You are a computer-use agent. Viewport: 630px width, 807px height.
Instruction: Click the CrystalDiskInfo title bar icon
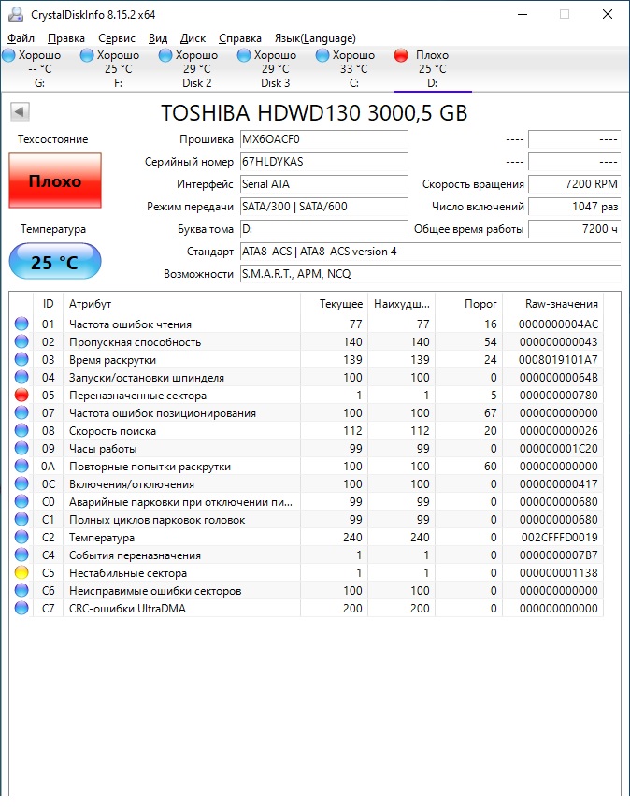[17, 14]
